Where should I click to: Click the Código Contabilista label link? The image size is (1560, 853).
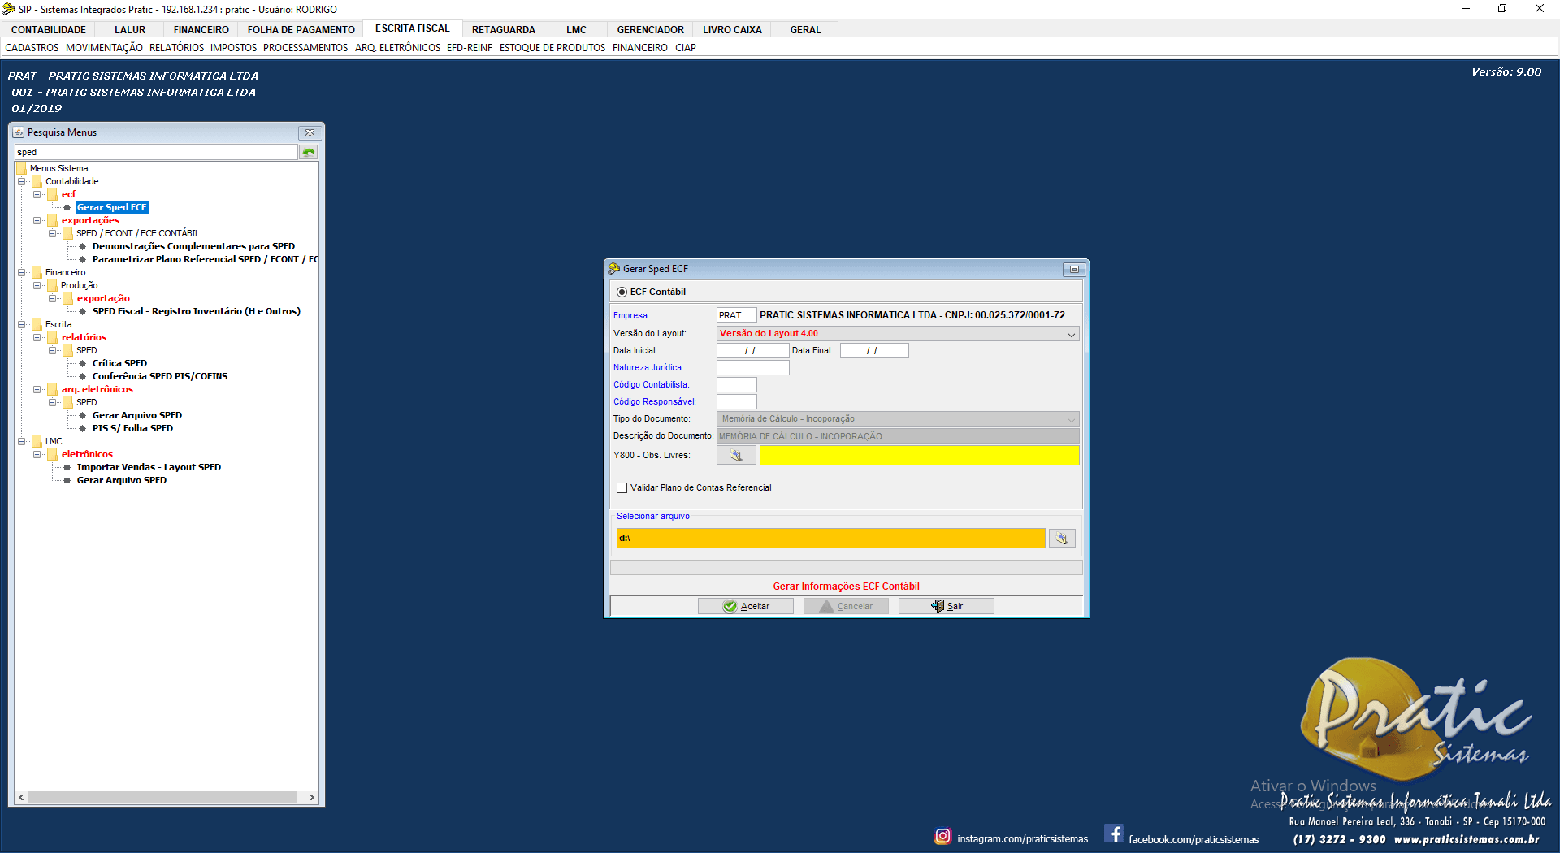(651, 385)
